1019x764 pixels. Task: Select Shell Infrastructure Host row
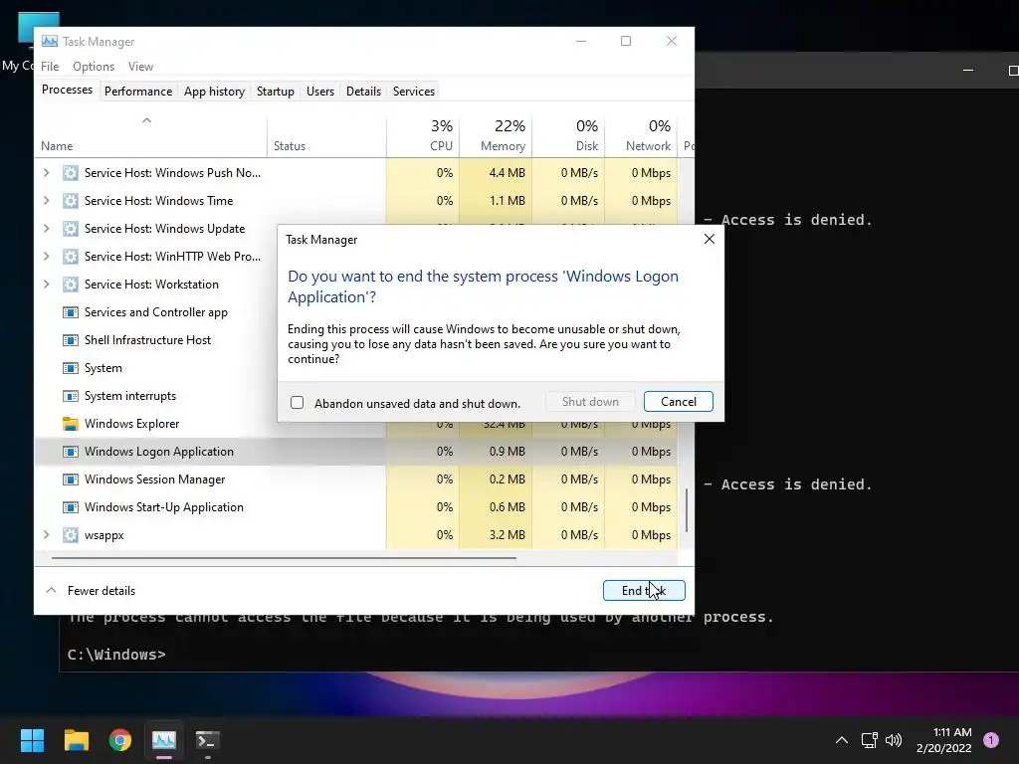click(156, 340)
